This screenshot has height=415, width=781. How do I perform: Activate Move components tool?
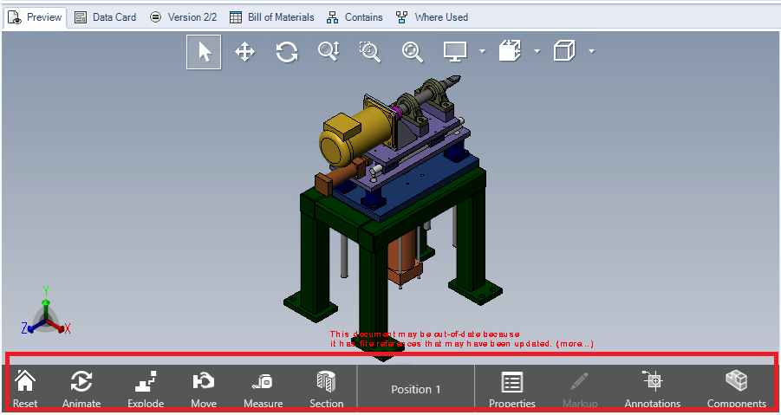(204, 389)
